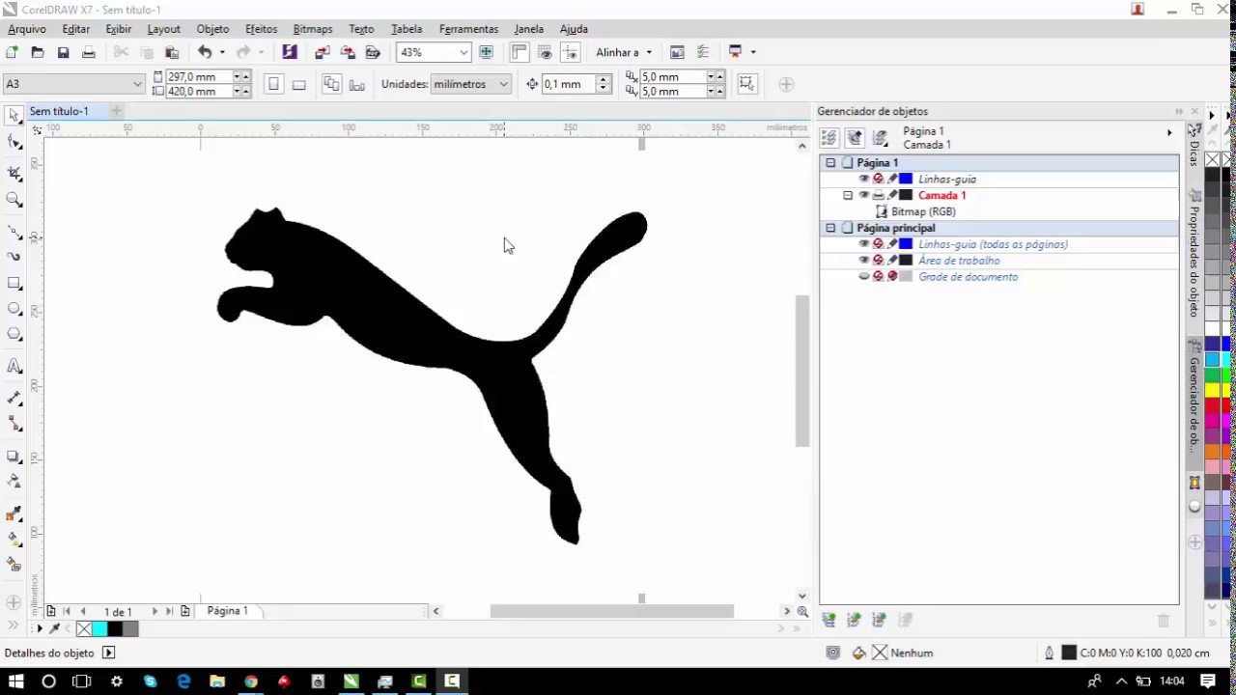Pick the yellow swatch in color palette
Viewport: 1236px width, 695px height.
click(x=1212, y=390)
